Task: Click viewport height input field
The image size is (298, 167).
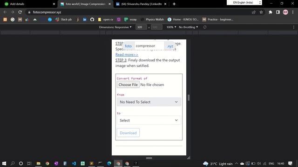Action: 156,27
